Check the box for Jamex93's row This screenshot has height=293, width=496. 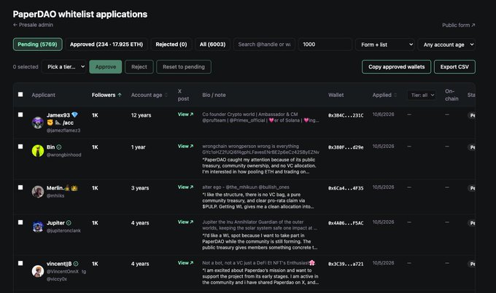point(20,114)
